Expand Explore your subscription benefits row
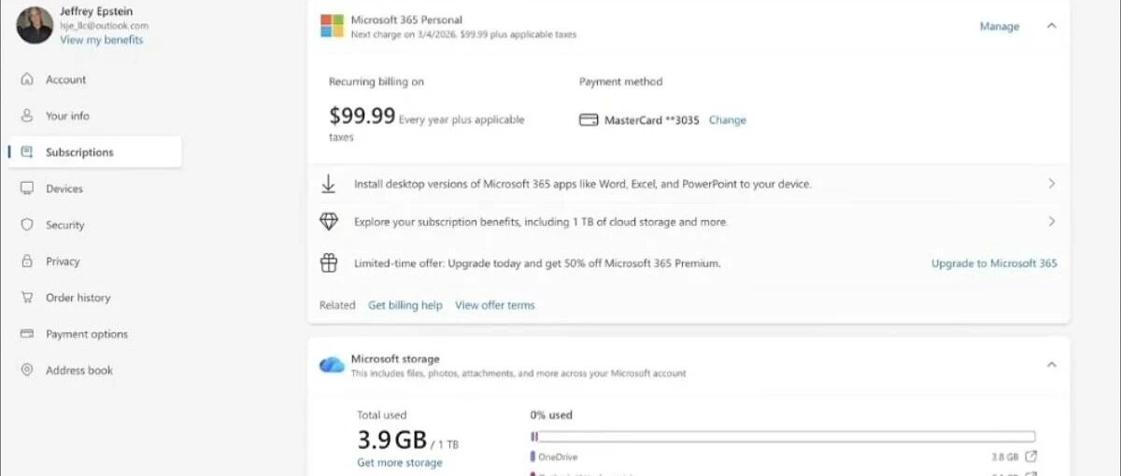1121x476 pixels. tap(688, 222)
